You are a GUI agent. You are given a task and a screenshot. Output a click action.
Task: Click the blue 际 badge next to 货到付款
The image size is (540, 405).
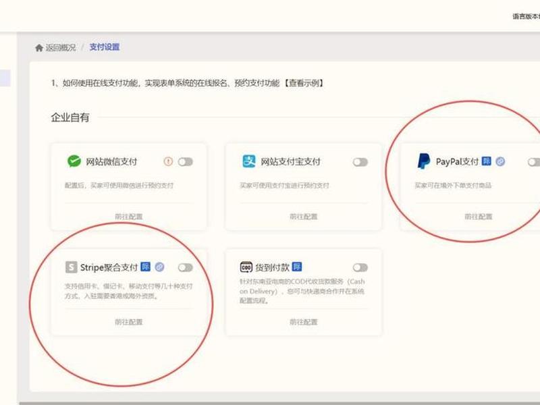296,267
